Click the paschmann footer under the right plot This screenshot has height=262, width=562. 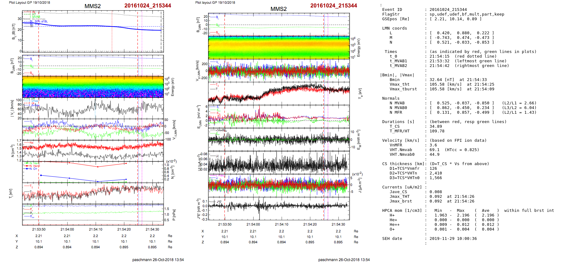(x=344, y=260)
